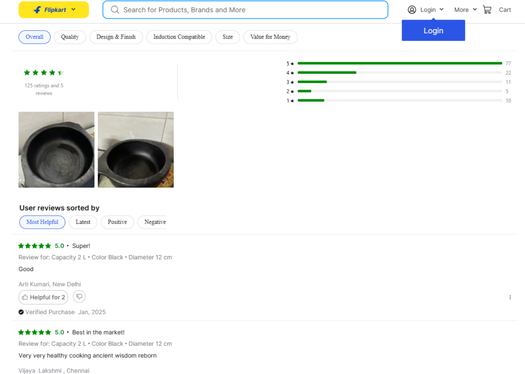Click the blue Login button
This screenshot has width=525, height=374.
click(433, 31)
